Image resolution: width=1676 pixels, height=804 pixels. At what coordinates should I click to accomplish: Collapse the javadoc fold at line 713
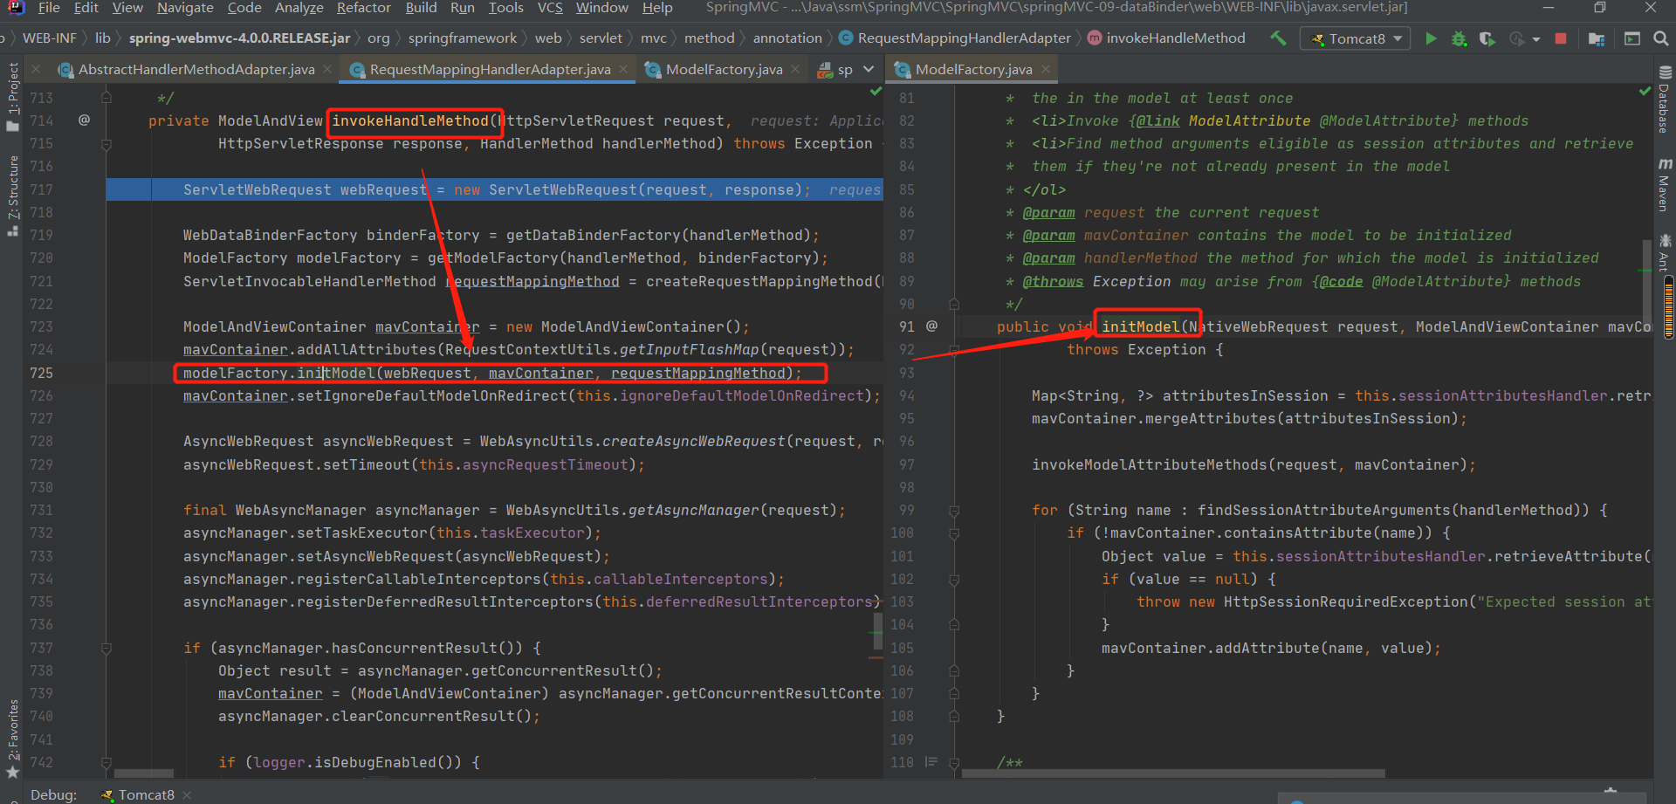coord(106,98)
